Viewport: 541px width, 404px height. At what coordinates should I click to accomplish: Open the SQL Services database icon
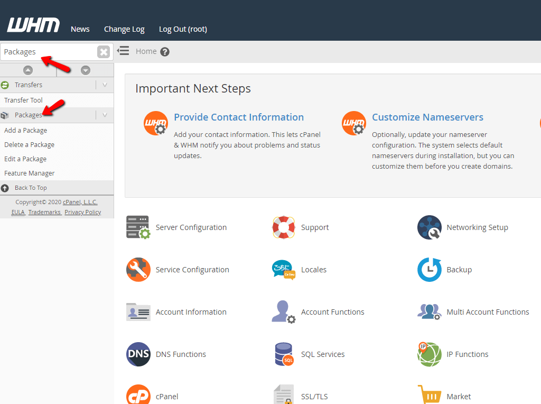[284, 354]
